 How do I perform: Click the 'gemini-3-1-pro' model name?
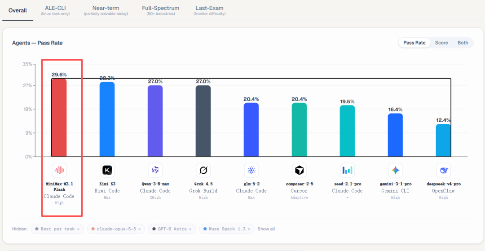click(395, 184)
